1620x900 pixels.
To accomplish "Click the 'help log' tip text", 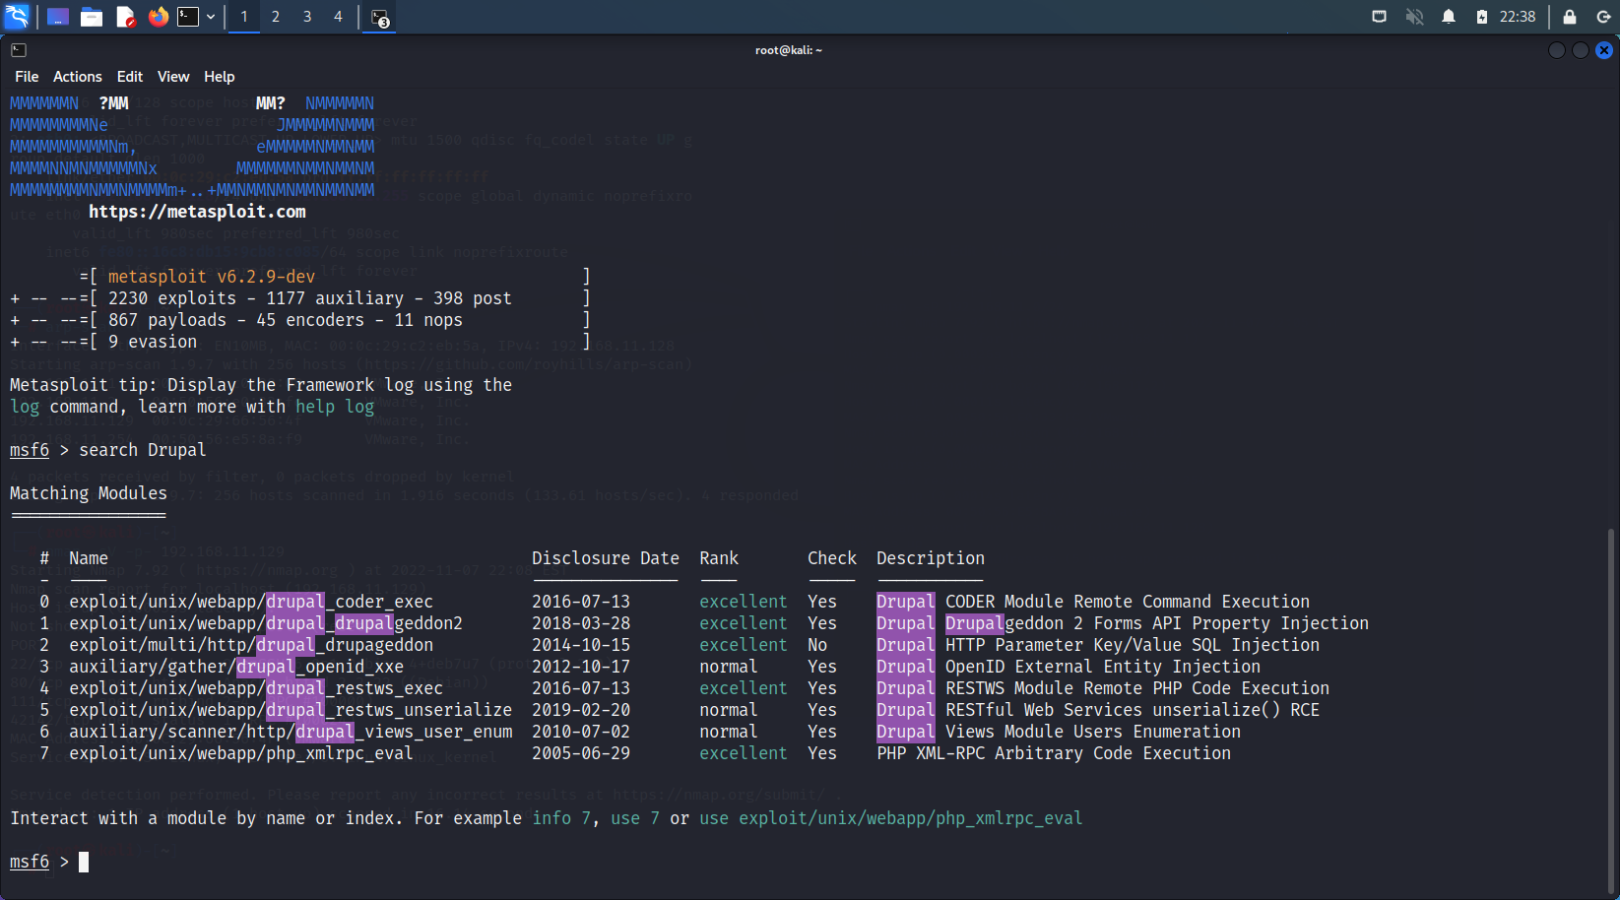I will click(335, 407).
